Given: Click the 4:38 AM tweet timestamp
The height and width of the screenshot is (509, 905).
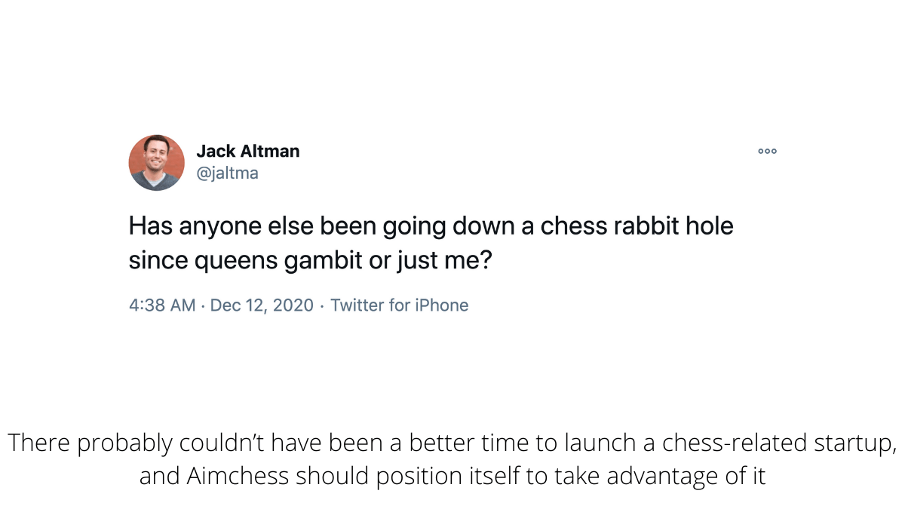Looking at the screenshot, I should point(162,305).
